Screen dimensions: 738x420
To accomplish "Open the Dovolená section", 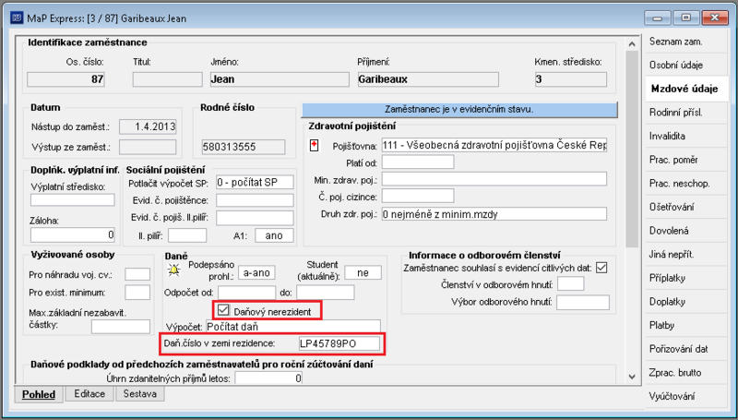I will [x=686, y=231].
